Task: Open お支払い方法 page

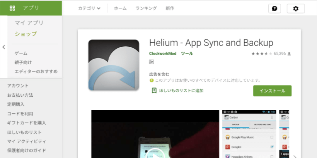Action: [20, 95]
